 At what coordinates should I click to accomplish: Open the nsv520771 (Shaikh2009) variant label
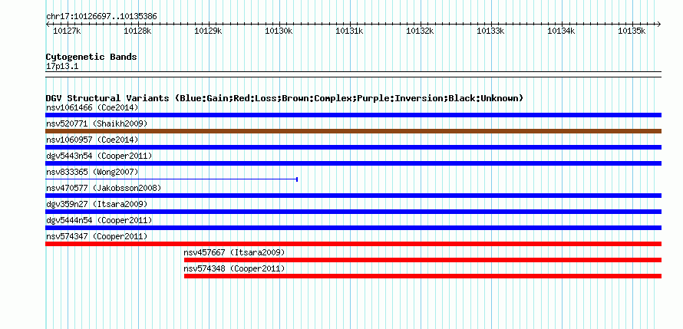(97, 123)
